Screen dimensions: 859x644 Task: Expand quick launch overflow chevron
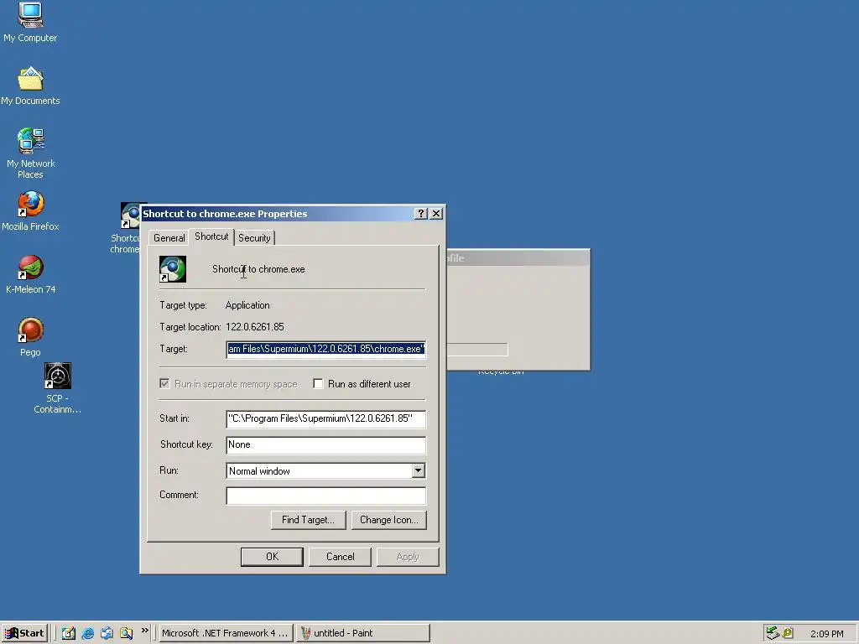[144, 631]
